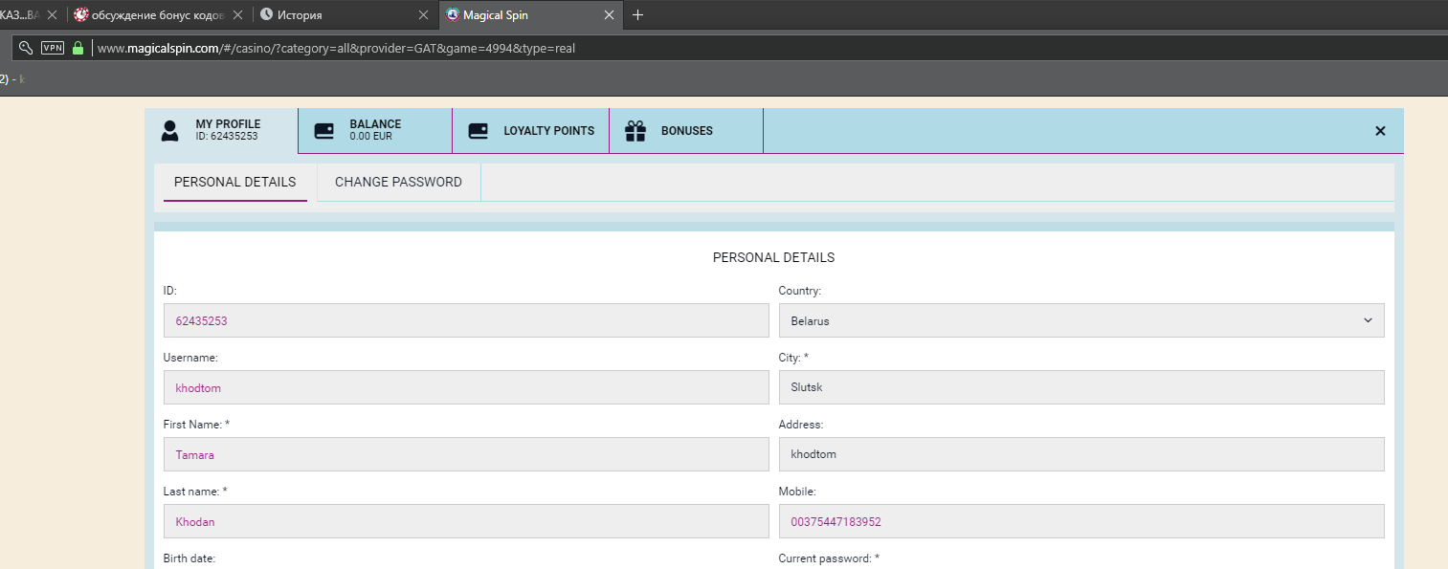
Task: Click the City field containing Slutsk
Action: pos(1080,387)
